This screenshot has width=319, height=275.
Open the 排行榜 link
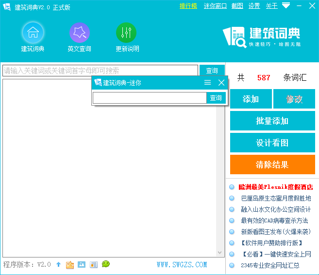click(x=188, y=6)
